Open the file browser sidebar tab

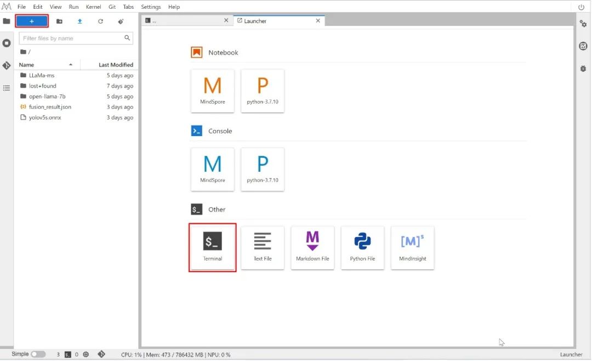7,21
